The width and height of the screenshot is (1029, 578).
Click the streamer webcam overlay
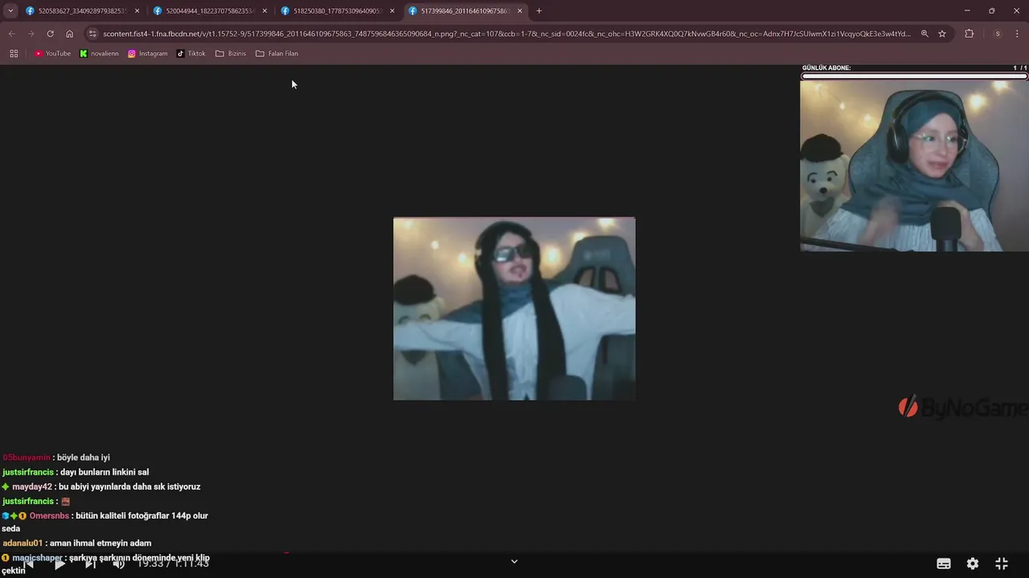click(x=914, y=165)
